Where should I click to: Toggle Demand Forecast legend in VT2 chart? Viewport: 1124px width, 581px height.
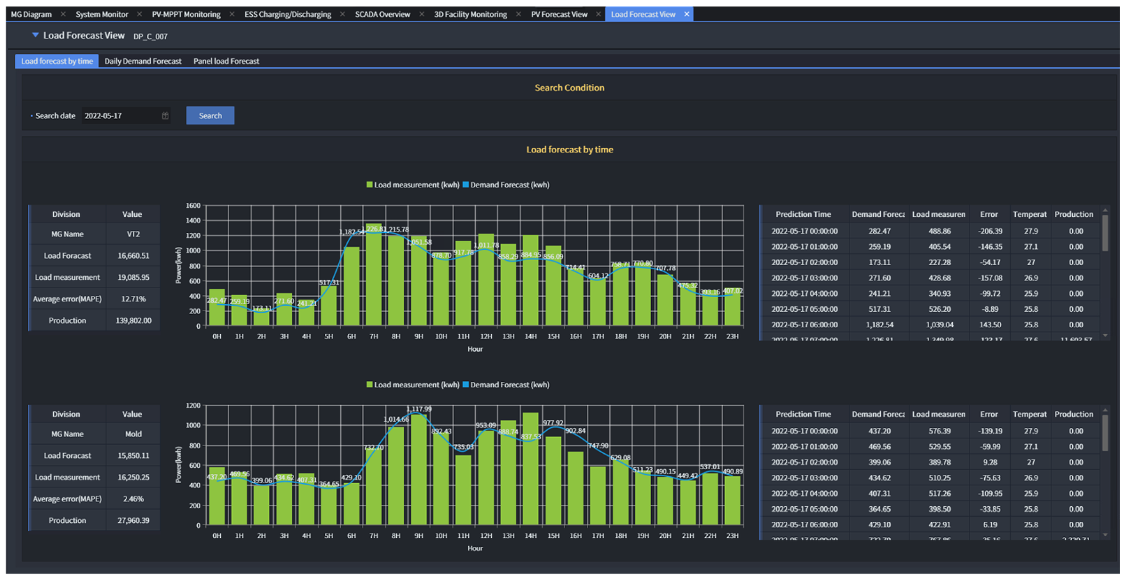(465, 185)
